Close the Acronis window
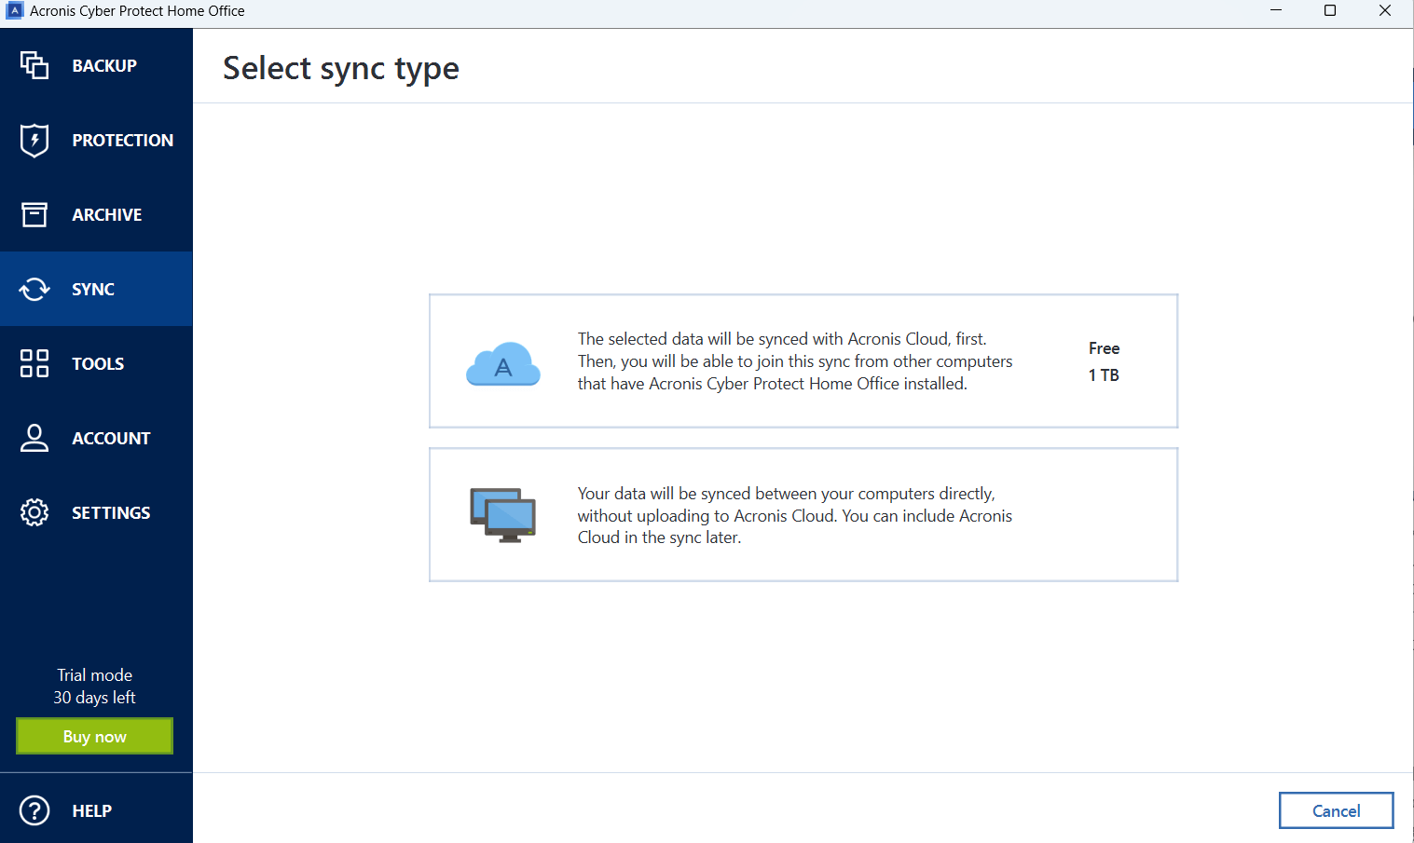The width and height of the screenshot is (1414, 843). pos(1385,11)
